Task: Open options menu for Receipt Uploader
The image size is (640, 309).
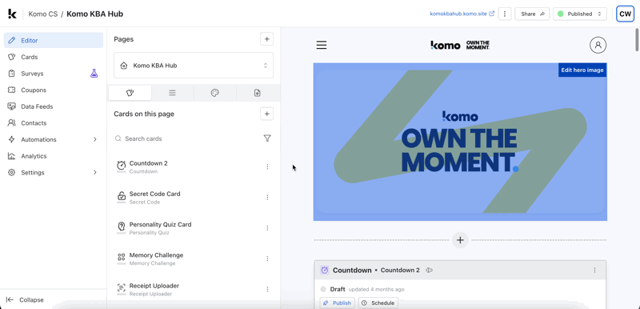Action: coord(267,289)
